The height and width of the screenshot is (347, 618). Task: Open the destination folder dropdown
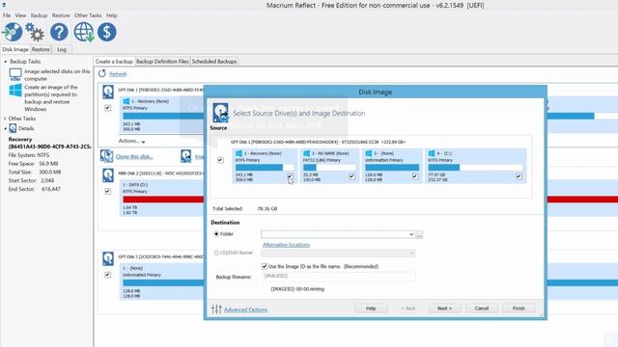(411, 234)
